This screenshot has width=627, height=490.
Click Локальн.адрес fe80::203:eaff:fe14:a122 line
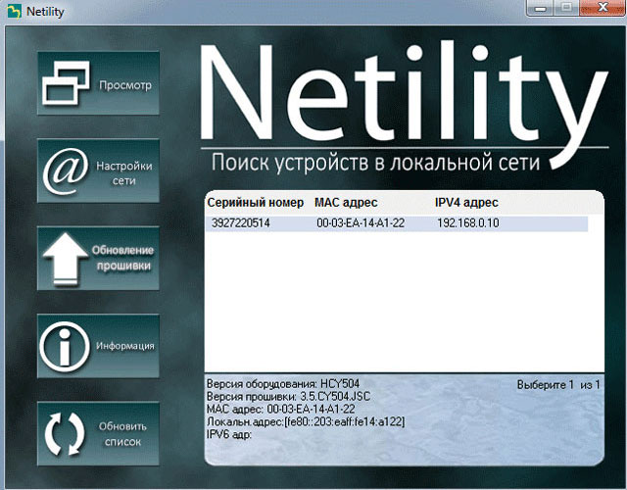point(306,421)
